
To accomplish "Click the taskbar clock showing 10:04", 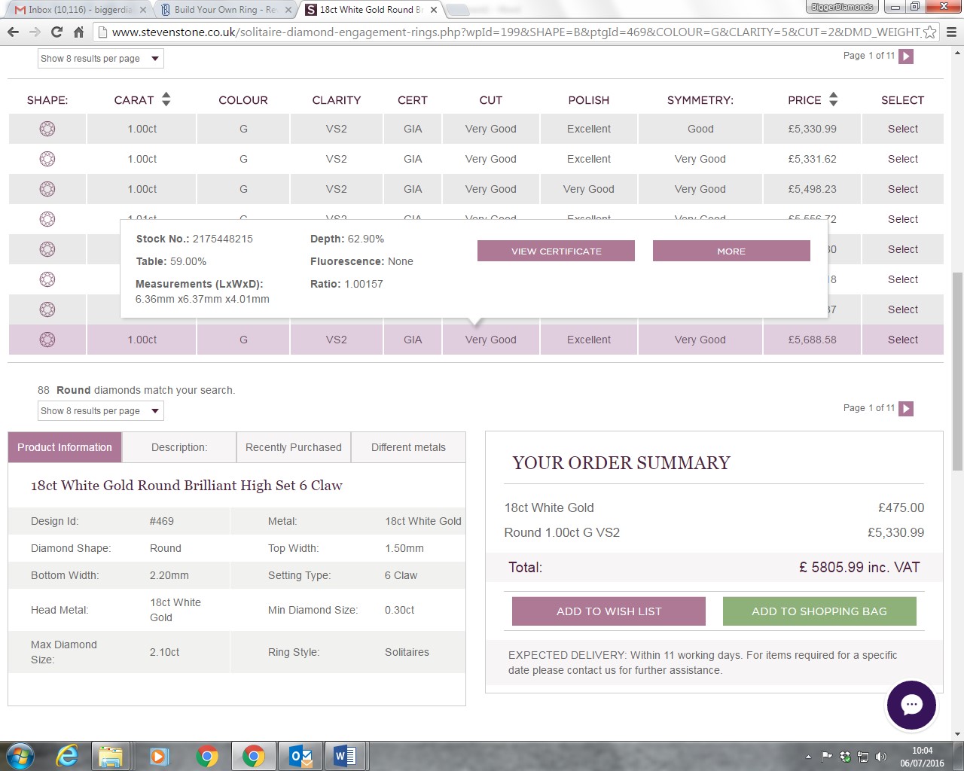I will coord(922,757).
